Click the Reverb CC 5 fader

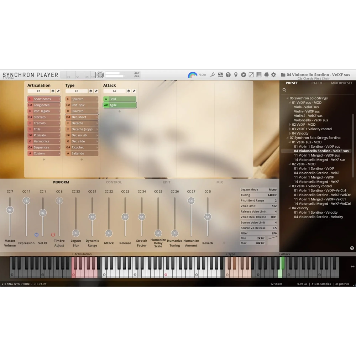pos(208,217)
